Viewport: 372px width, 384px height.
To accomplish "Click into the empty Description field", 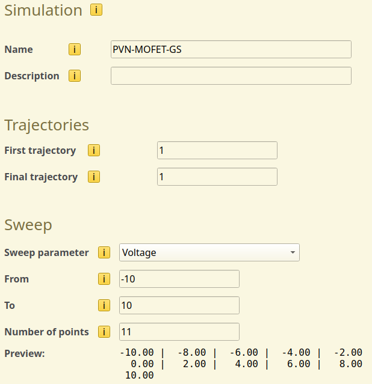I will 231,76.
